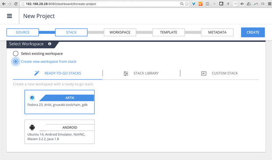Click the orange chart extension icon
Screen dimensions: 272x160
tap(200, 4)
